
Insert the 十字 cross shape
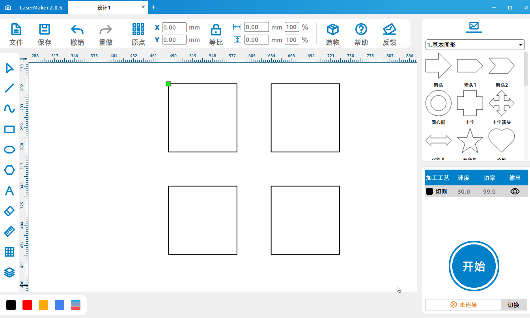pos(470,103)
